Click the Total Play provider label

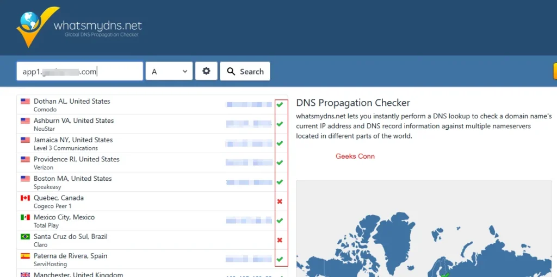click(x=46, y=225)
